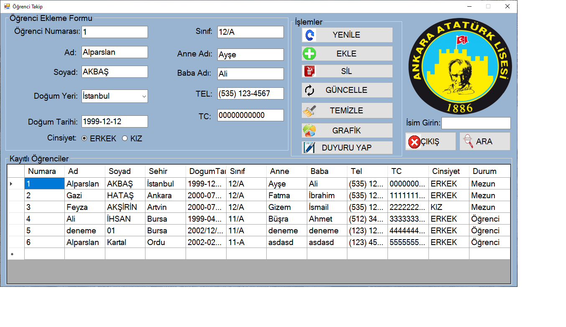566x327 pixels.
Task: Click the Soyad field containing AKBAŞ
Action: (115, 72)
